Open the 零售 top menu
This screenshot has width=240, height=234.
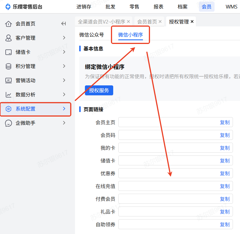click(x=134, y=7)
